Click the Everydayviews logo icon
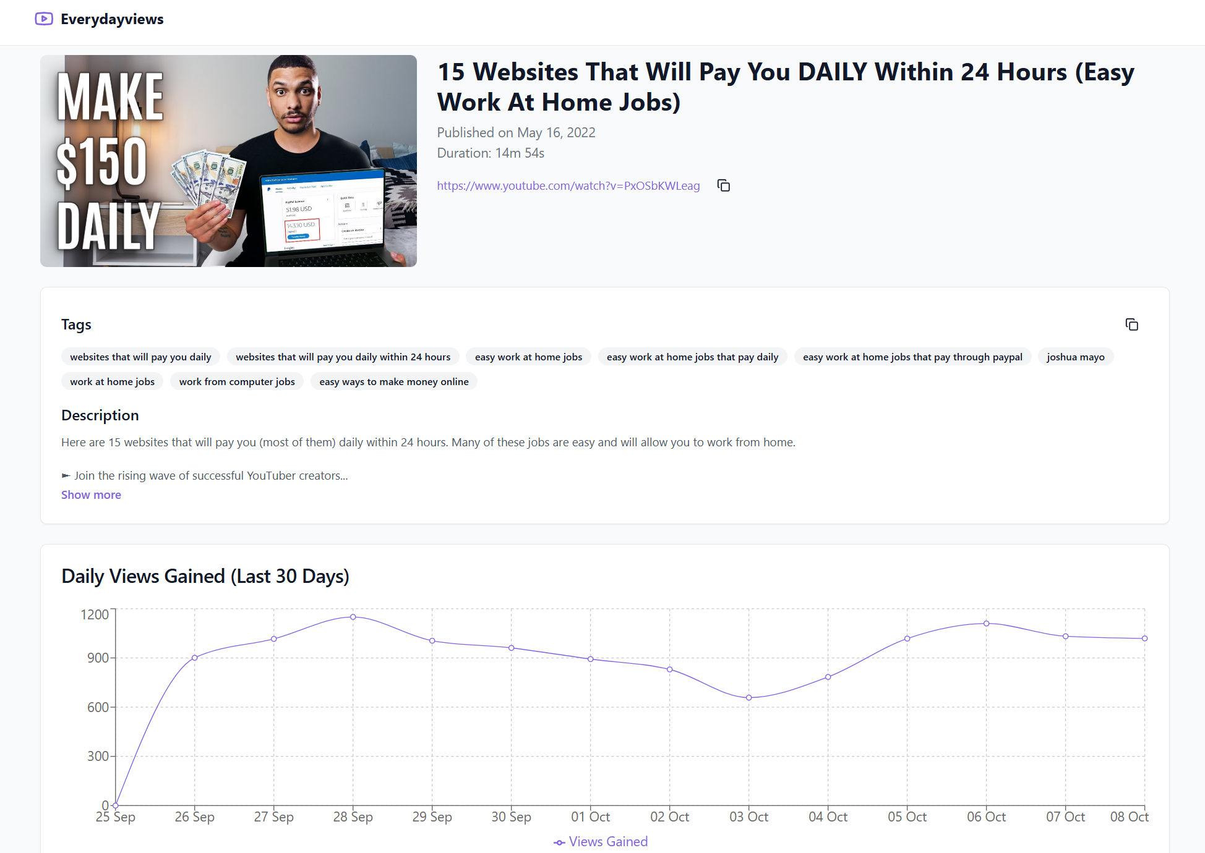1205x853 pixels. [44, 19]
